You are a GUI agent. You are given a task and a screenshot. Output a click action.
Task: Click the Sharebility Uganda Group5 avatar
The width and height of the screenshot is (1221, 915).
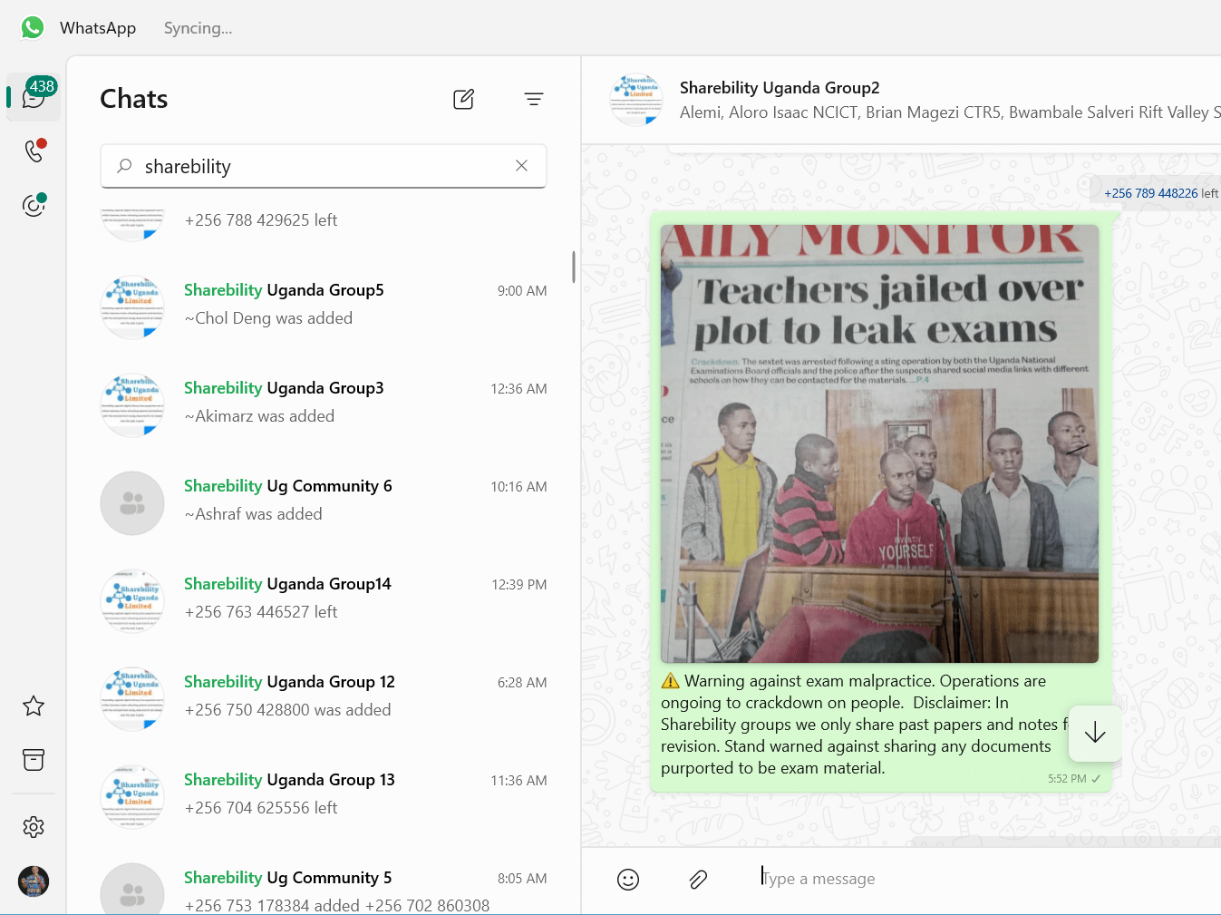tap(132, 307)
